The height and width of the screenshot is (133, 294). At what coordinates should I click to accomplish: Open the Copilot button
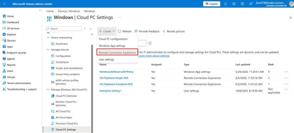coord(212,4)
